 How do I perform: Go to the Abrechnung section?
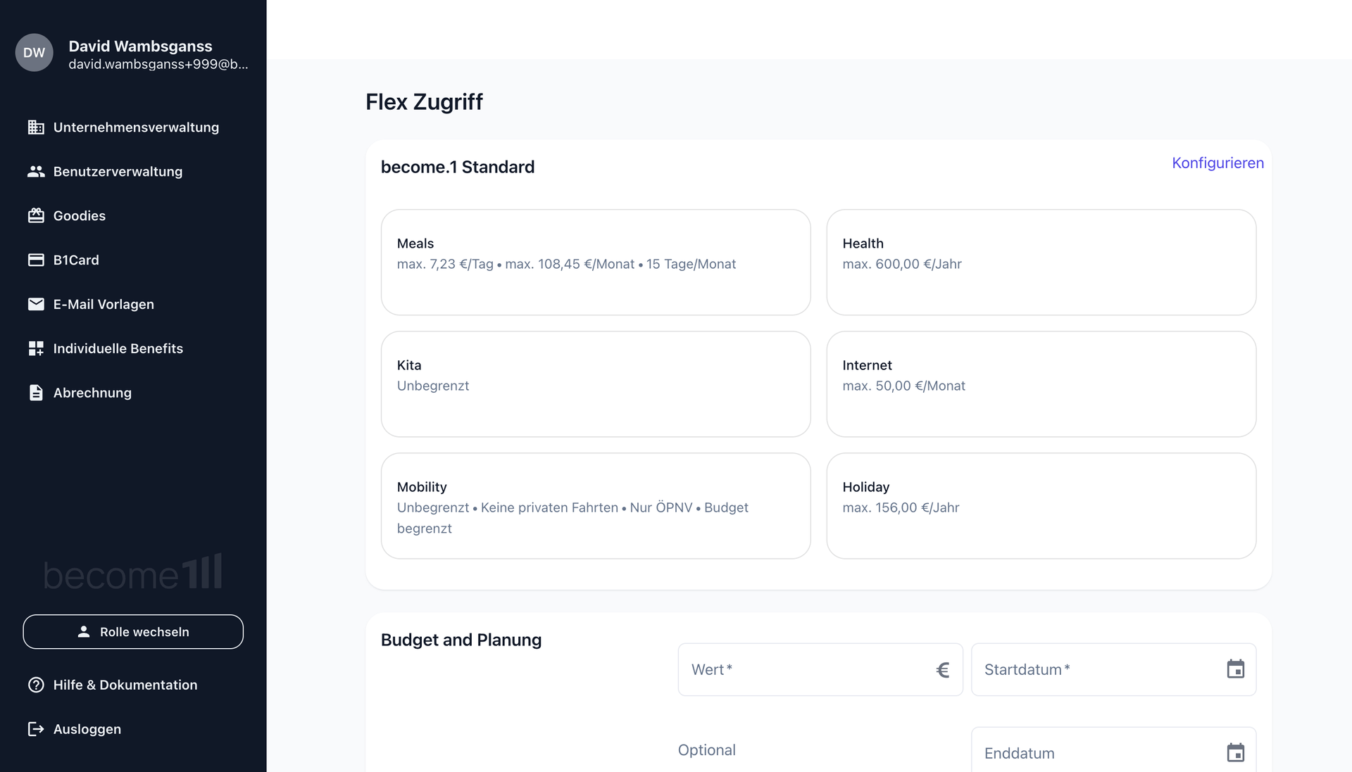pyautogui.click(x=92, y=393)
